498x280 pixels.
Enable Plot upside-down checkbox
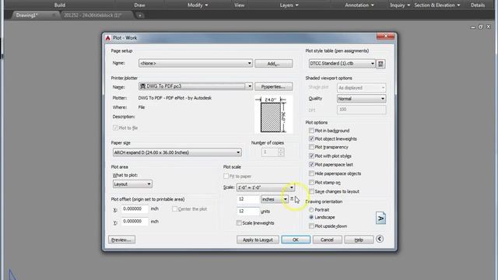click(311, 226)
